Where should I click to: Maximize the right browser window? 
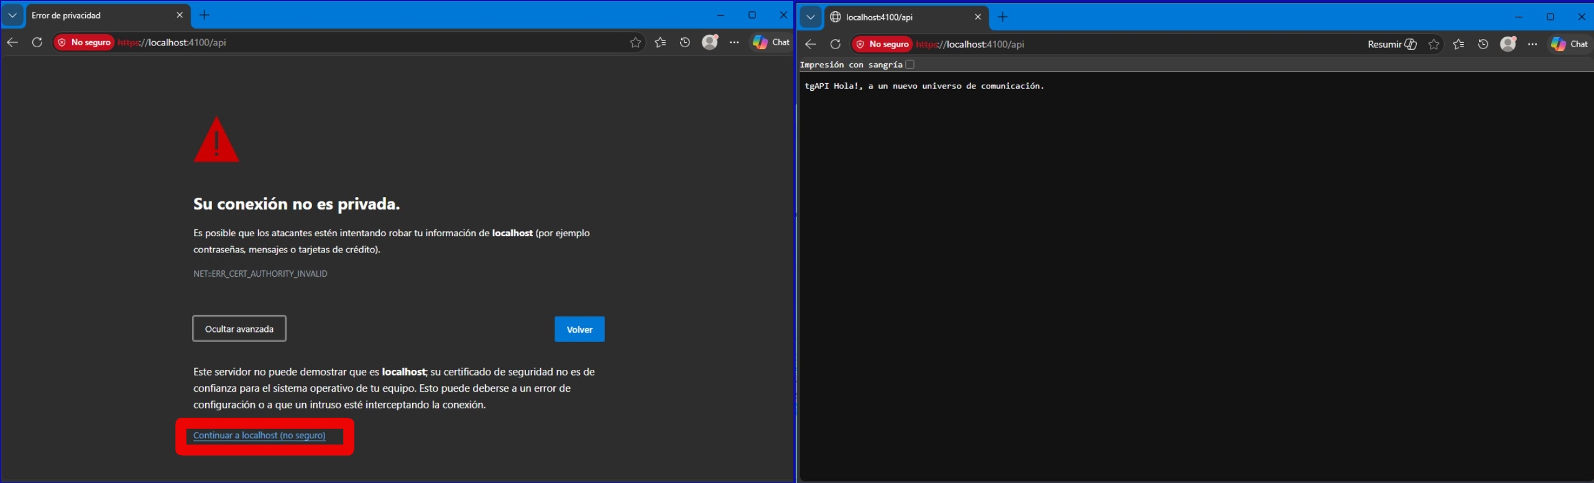(1550, 17)
